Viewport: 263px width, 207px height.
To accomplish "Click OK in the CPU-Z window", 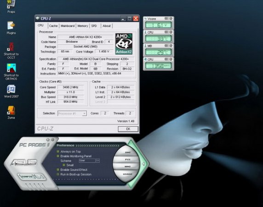I will tap(128, 129).
